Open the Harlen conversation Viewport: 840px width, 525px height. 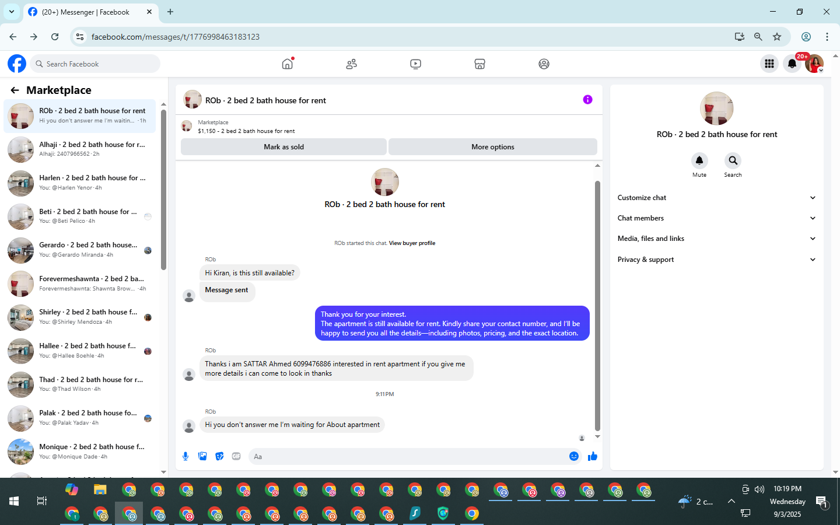pos(80,183)
